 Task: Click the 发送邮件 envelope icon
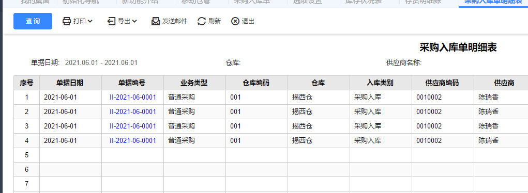tap(156, 21)
